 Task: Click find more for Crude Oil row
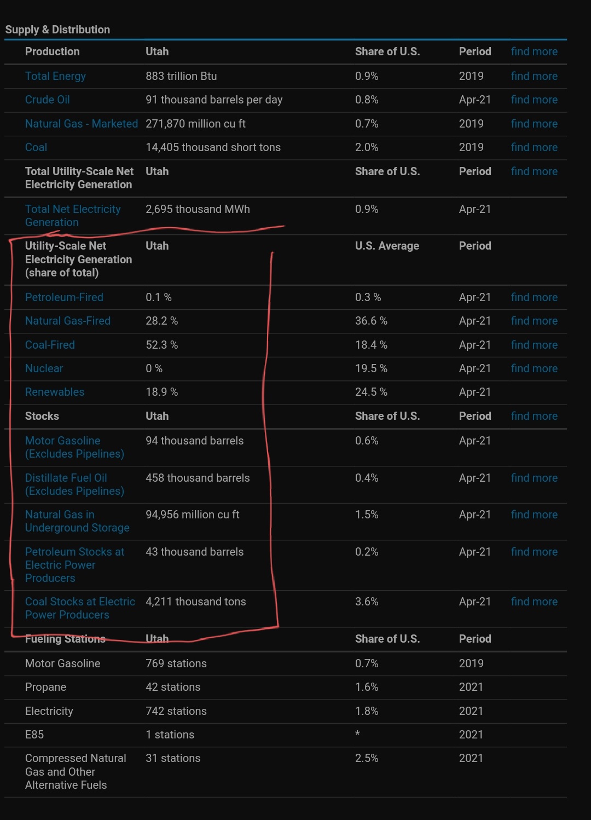pos(534,100)
